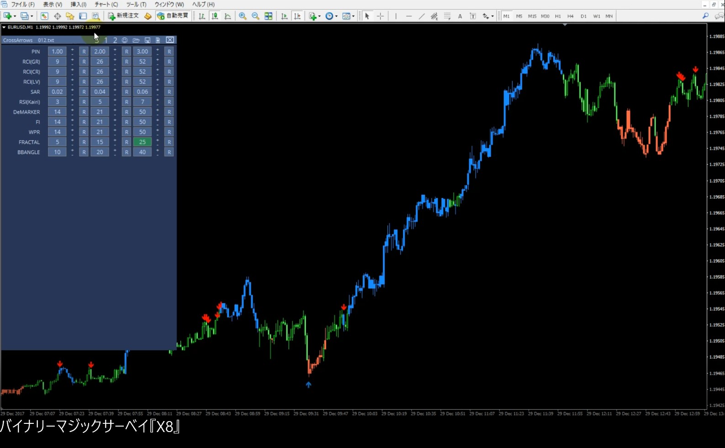Click R button right of PIN 1.00

84,52
